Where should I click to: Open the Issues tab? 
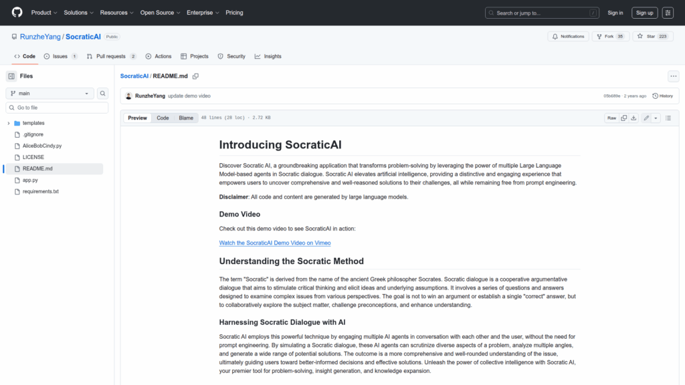[61, 56]
